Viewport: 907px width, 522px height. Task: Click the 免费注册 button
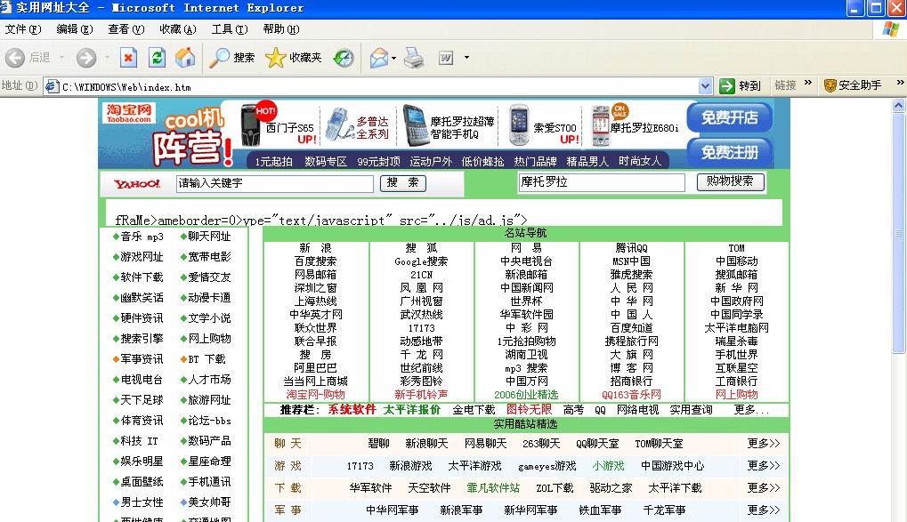(729, 152)
